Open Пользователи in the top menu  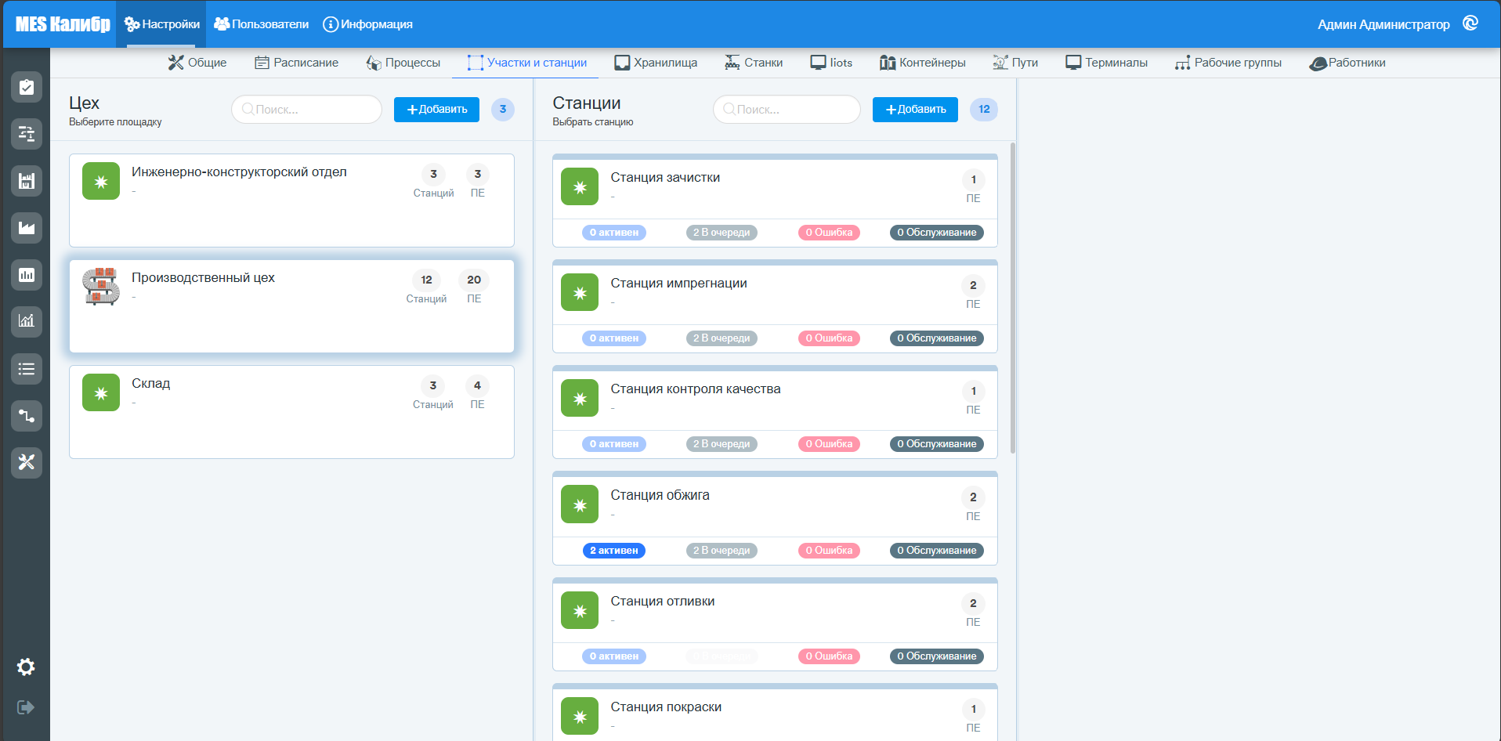pos(262,24)
